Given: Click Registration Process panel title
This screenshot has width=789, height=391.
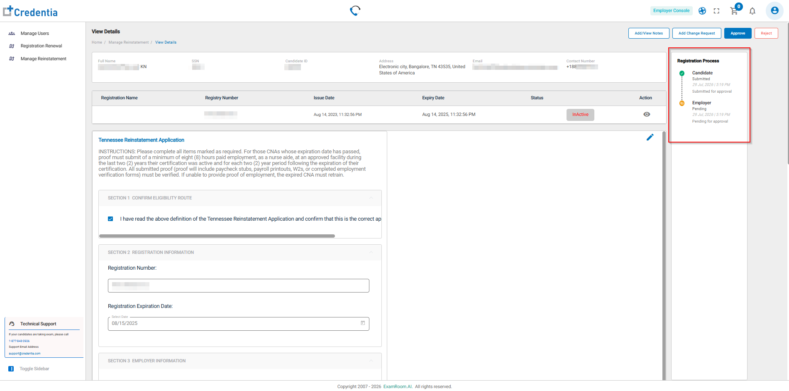Looking at the screenshot, I should click(698, 61).
